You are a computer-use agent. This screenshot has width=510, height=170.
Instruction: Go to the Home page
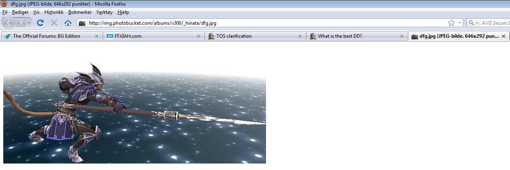point(68,23)
